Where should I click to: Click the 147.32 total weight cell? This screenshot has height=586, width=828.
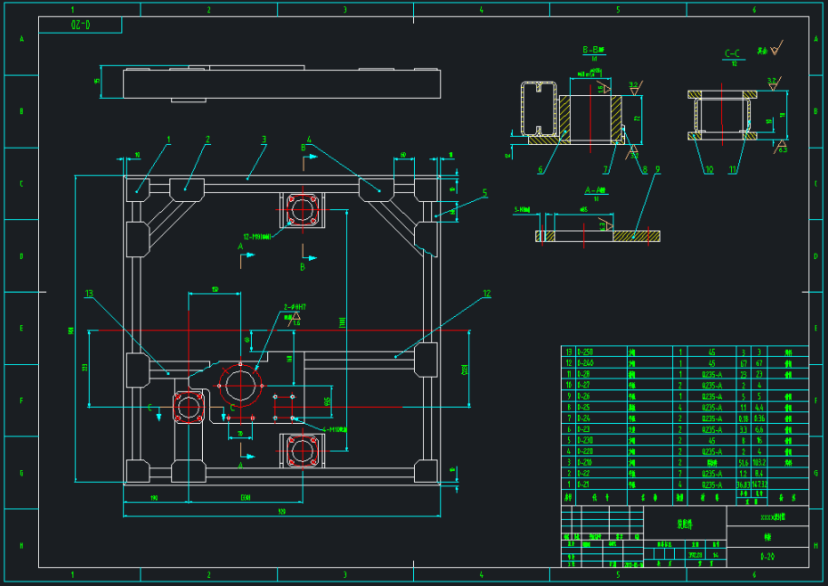(x=759, y=485)
